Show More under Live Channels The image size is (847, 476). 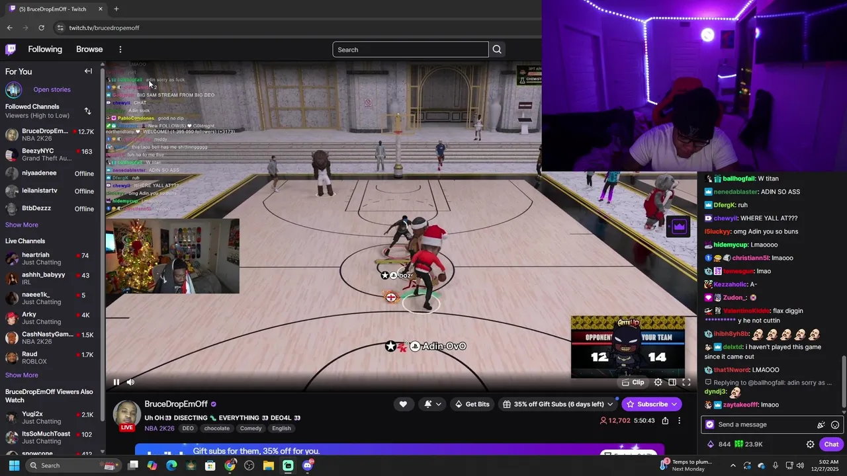pyautogui.click(x=22, y=375)
